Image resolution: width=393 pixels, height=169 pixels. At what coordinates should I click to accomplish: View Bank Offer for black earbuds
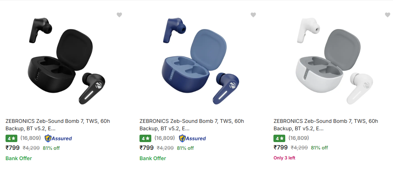click(x=19, y=158)
